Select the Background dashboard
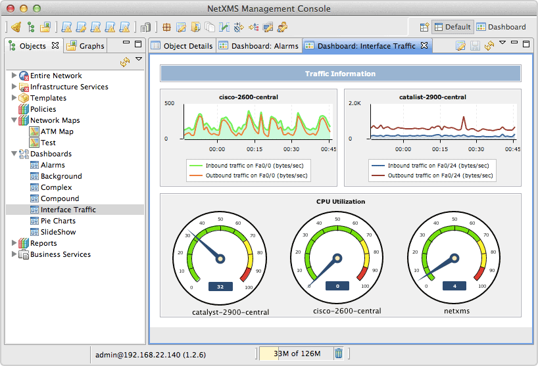The image size is (538, 366). [57, 176]
